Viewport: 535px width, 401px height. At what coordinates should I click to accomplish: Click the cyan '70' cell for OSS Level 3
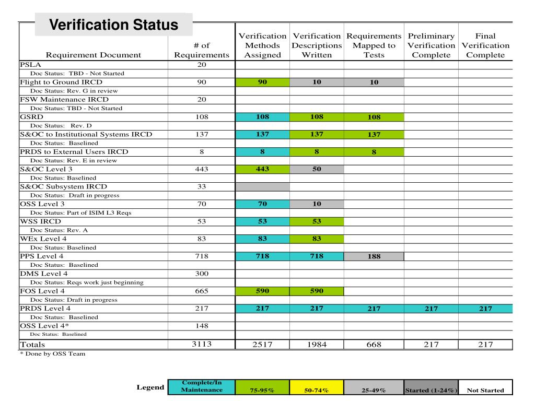point(262,204)
